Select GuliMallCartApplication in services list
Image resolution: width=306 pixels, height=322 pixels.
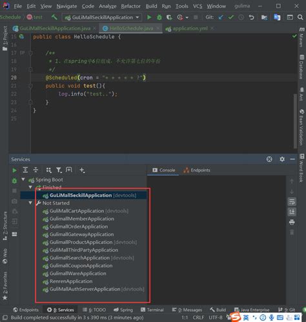[89, 211]
